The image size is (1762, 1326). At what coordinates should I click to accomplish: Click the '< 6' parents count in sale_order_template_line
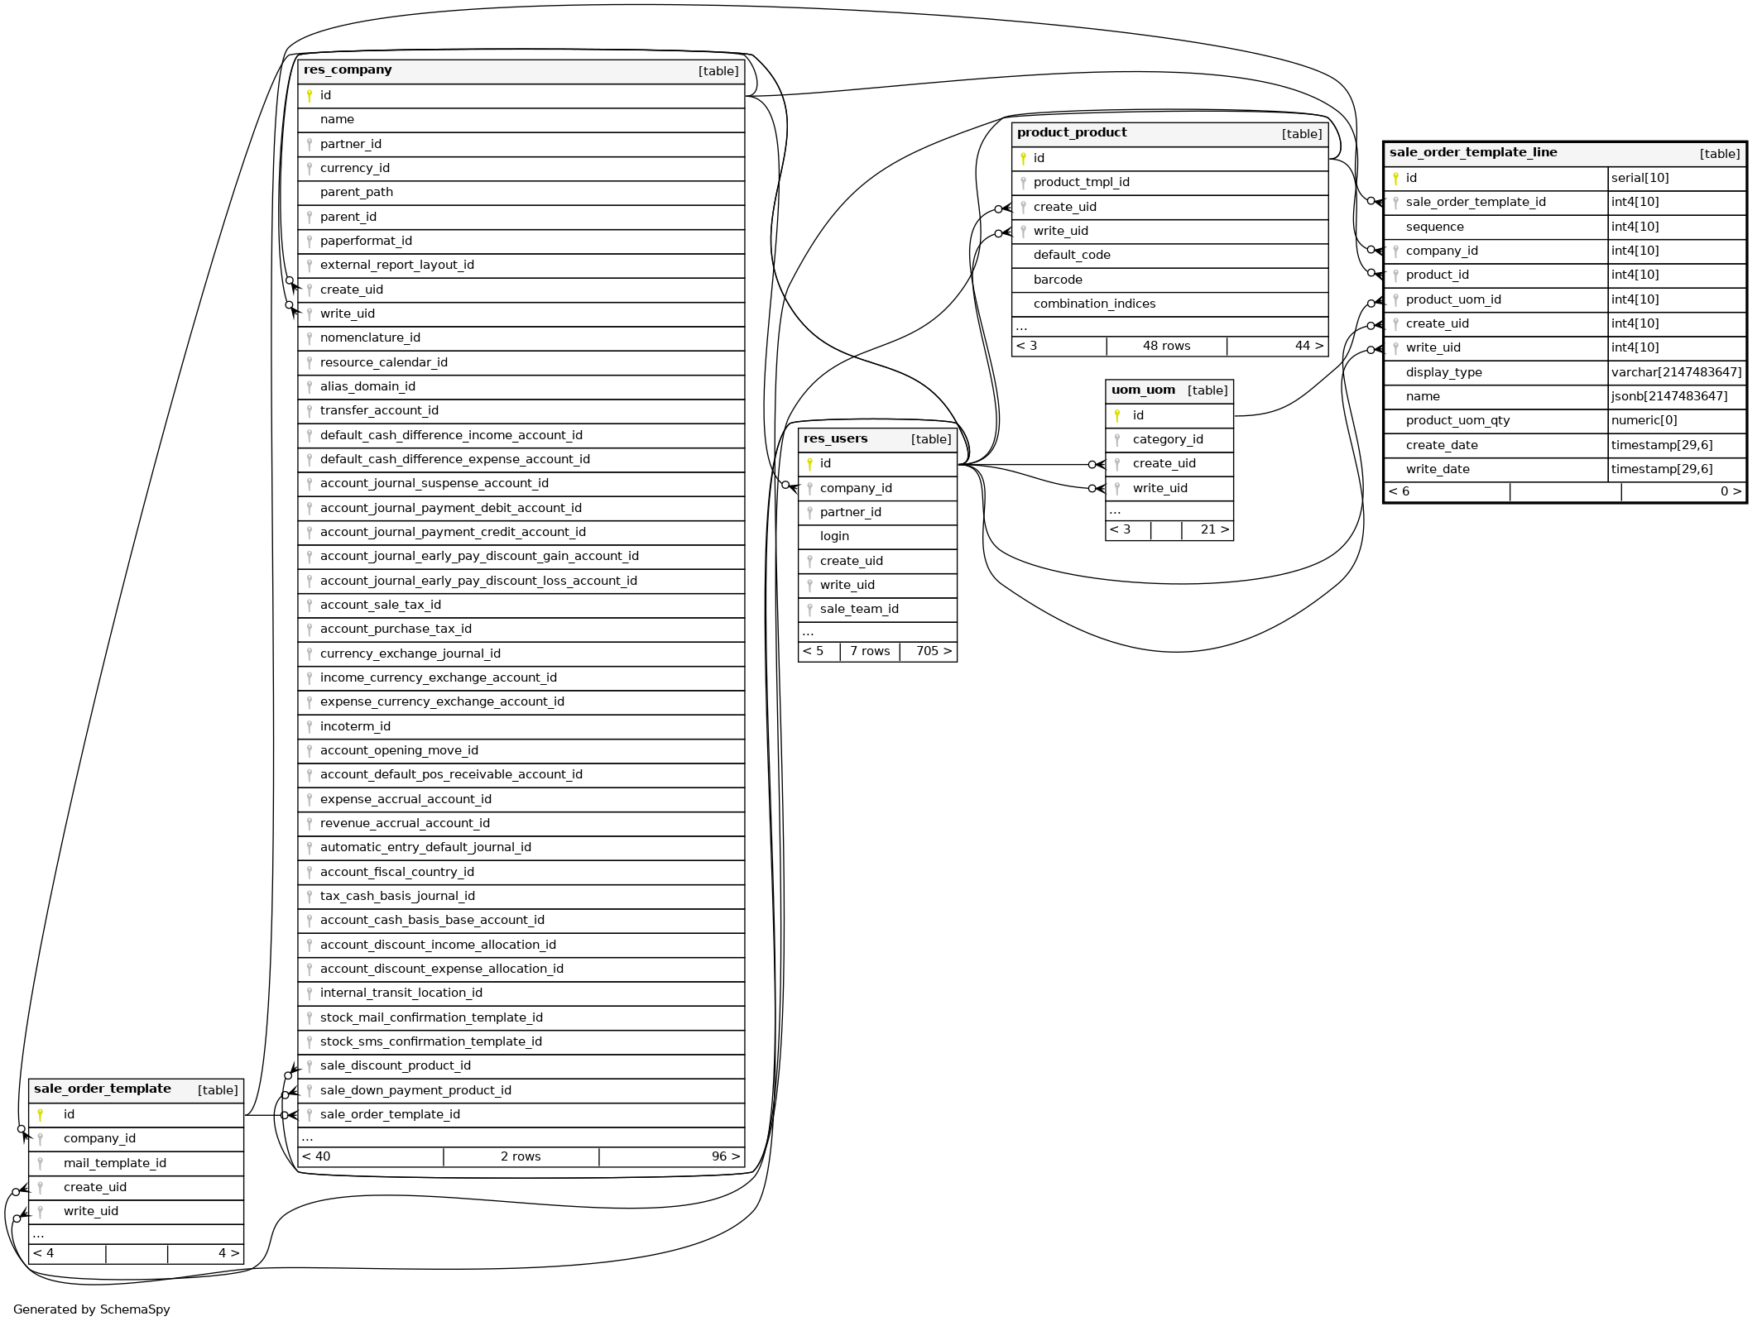click(1399, 492)
